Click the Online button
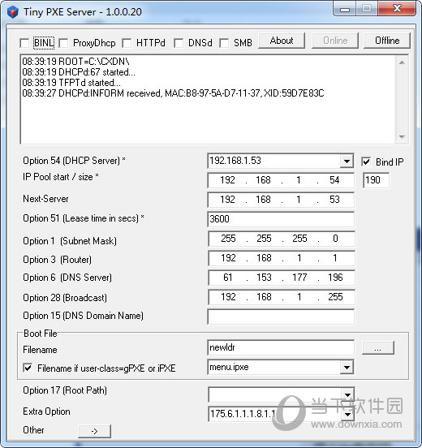 (335, 41)
